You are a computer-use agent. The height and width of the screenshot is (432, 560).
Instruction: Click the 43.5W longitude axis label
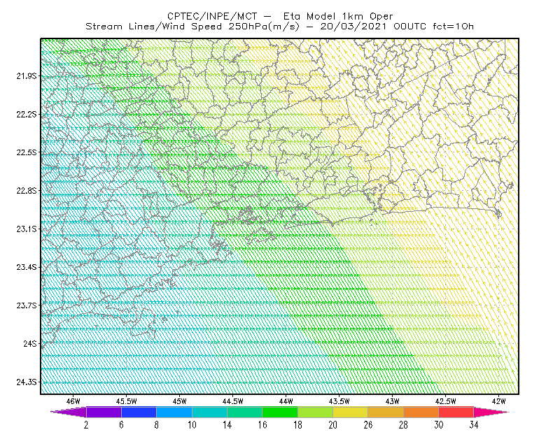339,401
